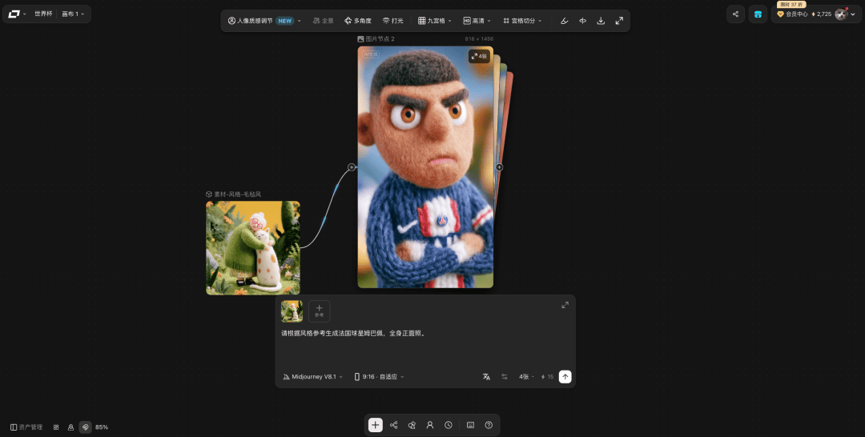Expand the 画布 1 canvas dropdown
865x437 pixels.
[x=73, y=14]
